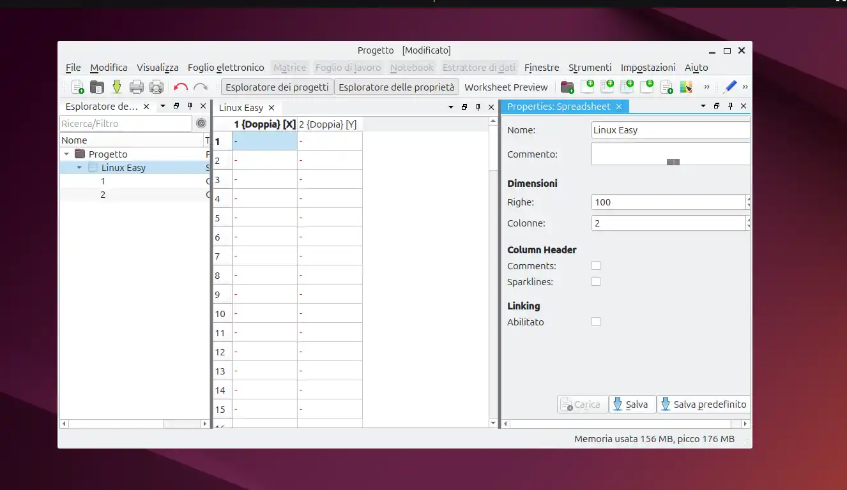Screen dimensions: 847x490
Task: Collapse the Progetto tree node
Action: 66,154
